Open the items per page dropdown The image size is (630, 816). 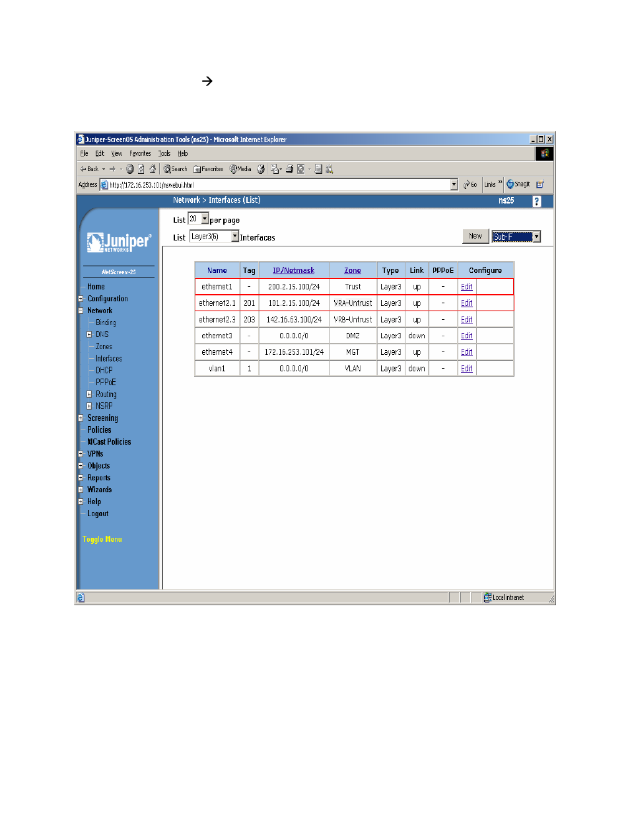pyautogui.click(x=198, y=219)
